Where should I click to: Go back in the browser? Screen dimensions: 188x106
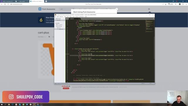(x=2, y=4)
